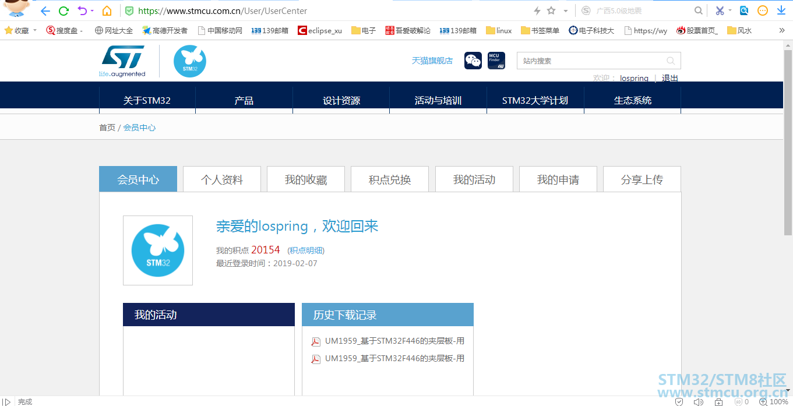Image resolution: width=793 pixels, height=406 pixels.
Task: Expand the 收藏 dropdown arrow
Action: pos(35,30)
